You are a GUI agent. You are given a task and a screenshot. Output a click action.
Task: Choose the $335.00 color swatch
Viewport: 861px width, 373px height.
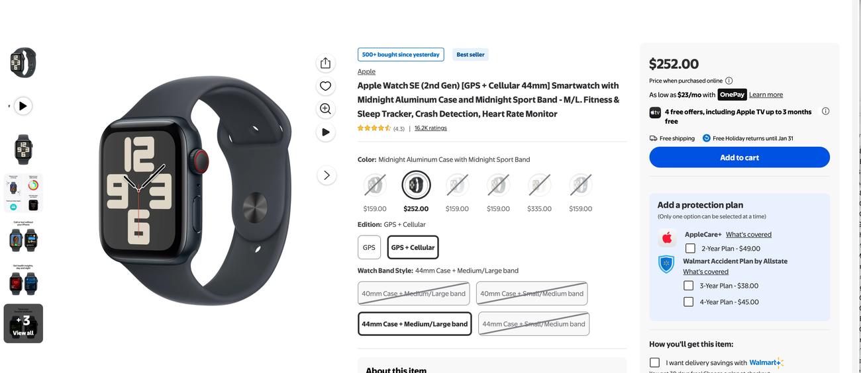(x=539, y=185)
